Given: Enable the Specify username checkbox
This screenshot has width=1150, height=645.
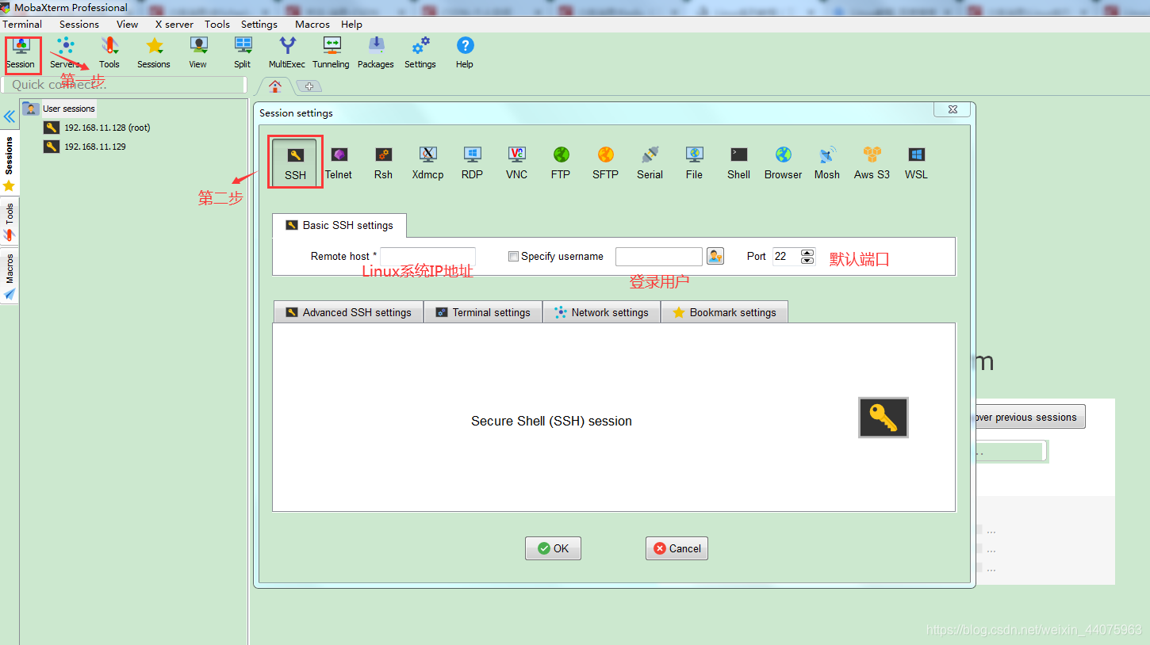Looking at the screenshot, I should (x=513, y=256).
